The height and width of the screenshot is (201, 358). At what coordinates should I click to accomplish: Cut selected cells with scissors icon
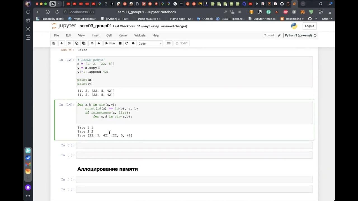70,43
